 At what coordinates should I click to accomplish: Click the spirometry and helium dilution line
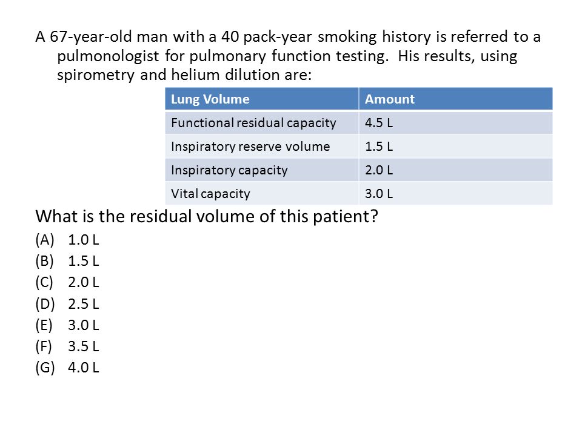coord(184,75)
